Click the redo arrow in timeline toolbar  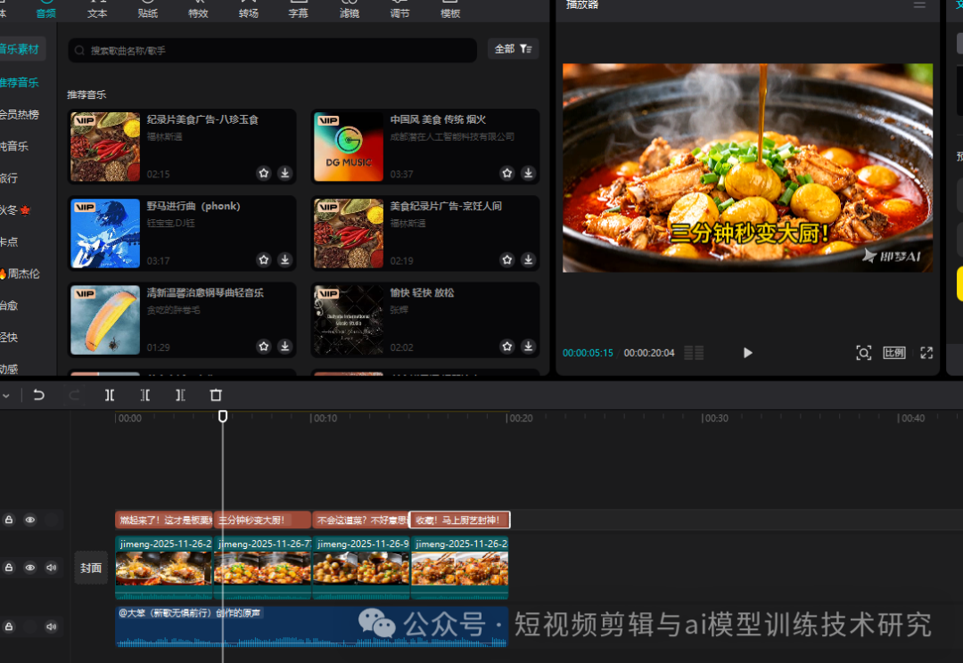tap(74, 395)
